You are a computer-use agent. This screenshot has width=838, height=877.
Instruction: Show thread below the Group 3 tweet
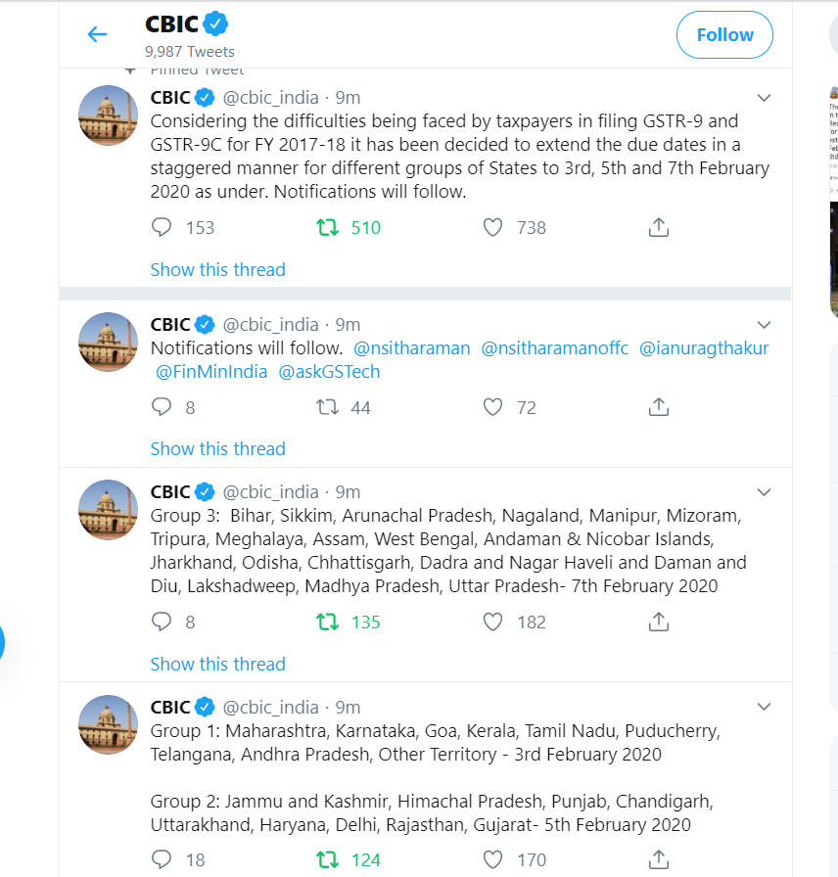point(217,664)
